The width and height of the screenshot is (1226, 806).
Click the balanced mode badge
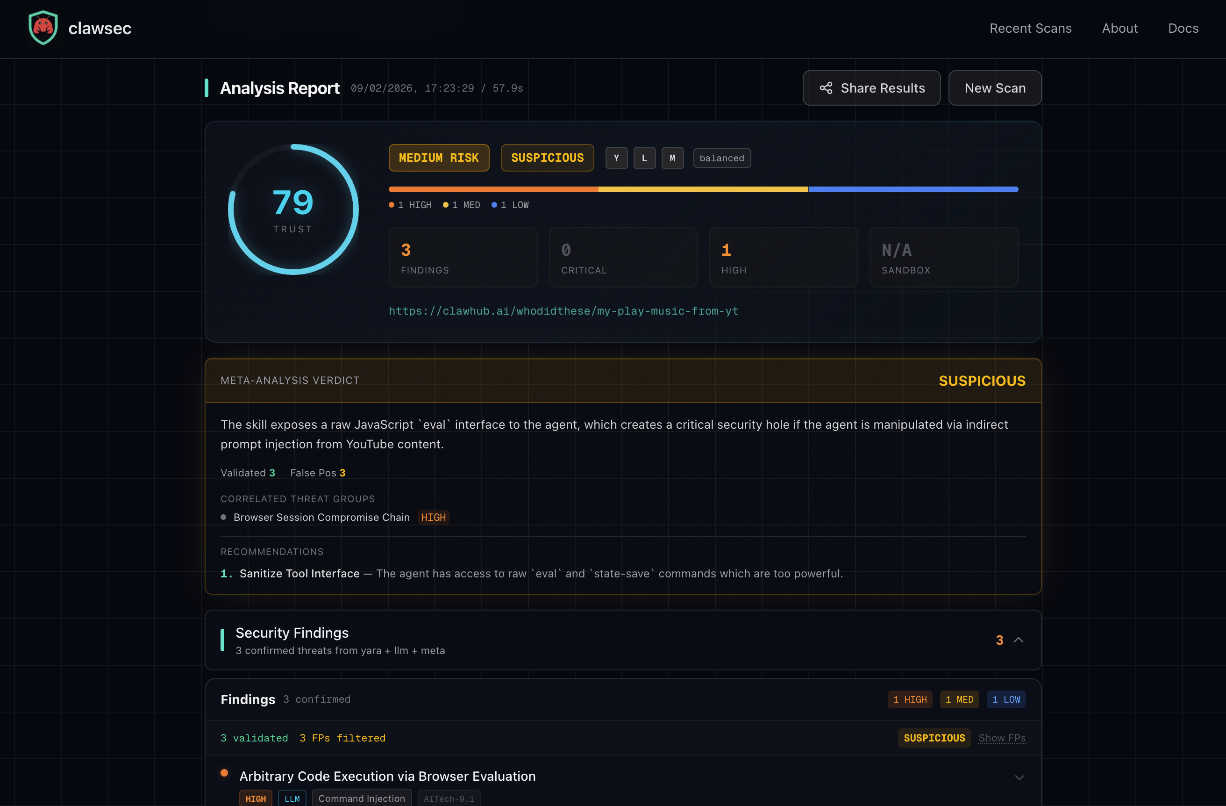pyautogui.click(x=721, y=158)
